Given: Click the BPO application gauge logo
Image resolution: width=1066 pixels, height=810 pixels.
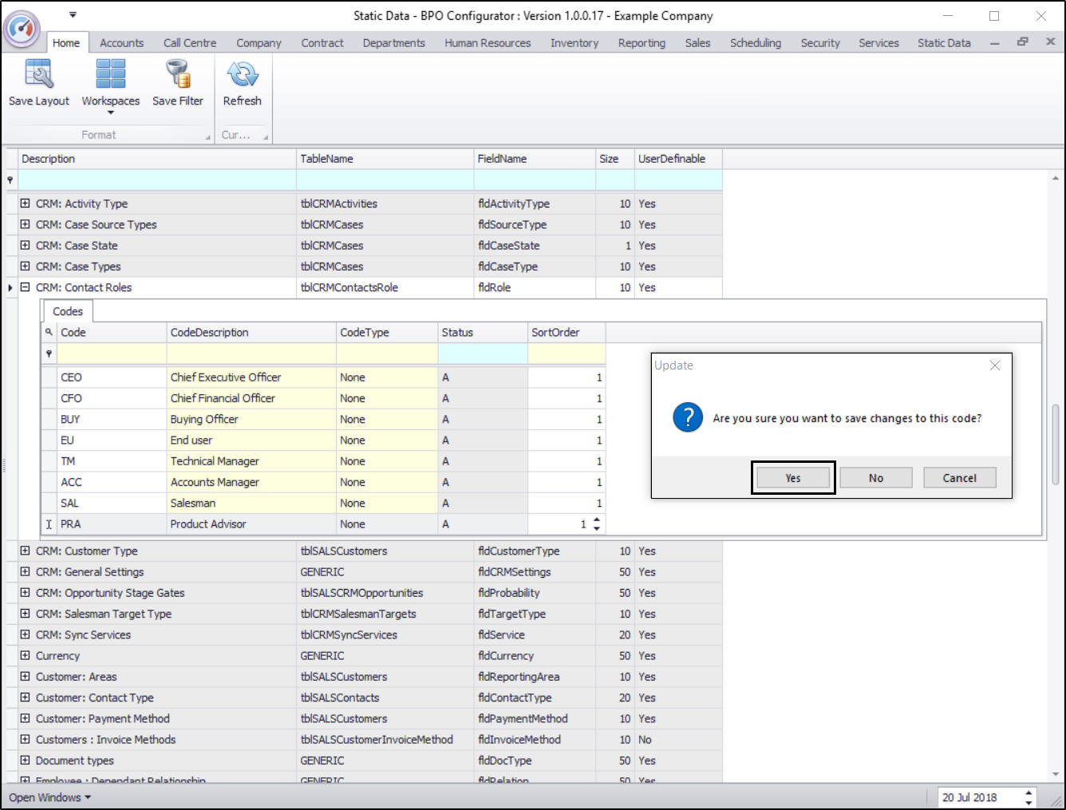Looking at the screenshot, I should point(22,28).
